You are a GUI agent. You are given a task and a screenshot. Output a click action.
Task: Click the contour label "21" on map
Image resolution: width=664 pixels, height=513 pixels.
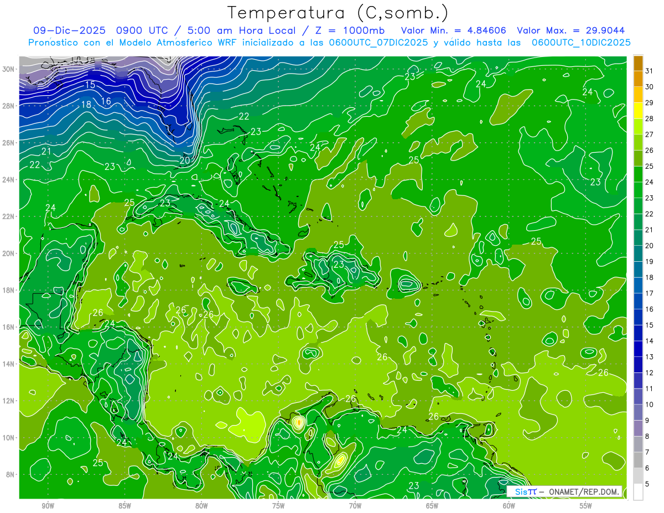[46, 151]
